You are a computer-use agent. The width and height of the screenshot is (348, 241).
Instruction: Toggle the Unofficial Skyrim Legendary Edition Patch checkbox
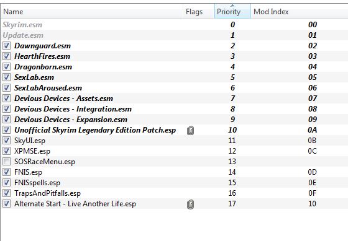coord(6,130)
